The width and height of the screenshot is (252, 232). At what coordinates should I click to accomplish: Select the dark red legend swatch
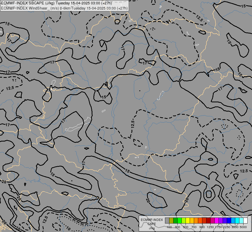[208, 220]
